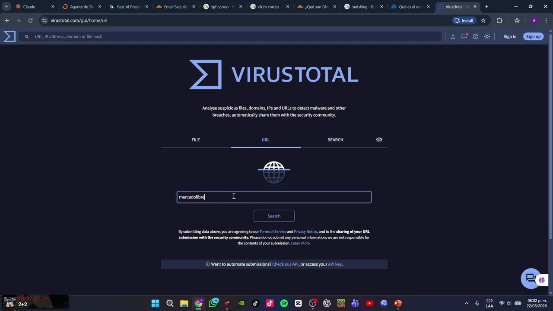Click Sign in in the header
The height and width of the screenshot is (311, 553).
(x=510, y=36)
